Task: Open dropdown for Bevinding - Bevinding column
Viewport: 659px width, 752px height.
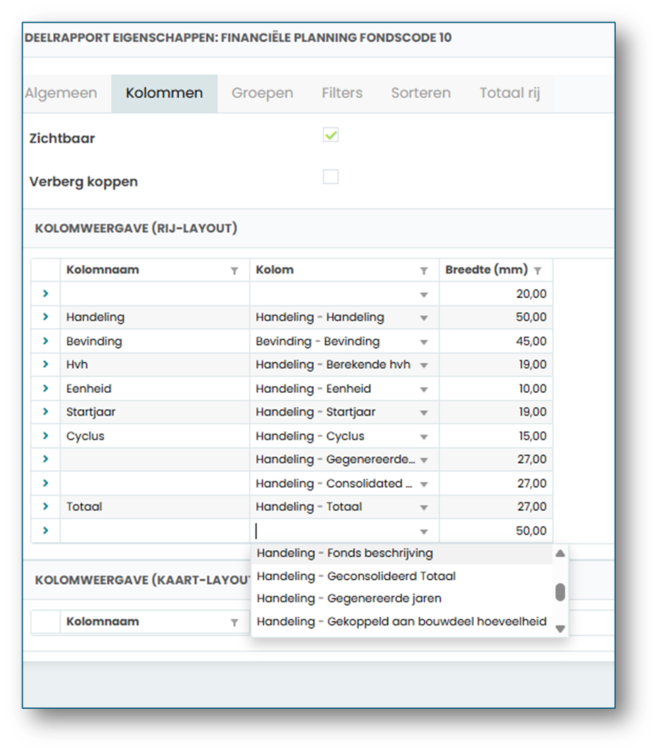Action: [x=424, y=342]
